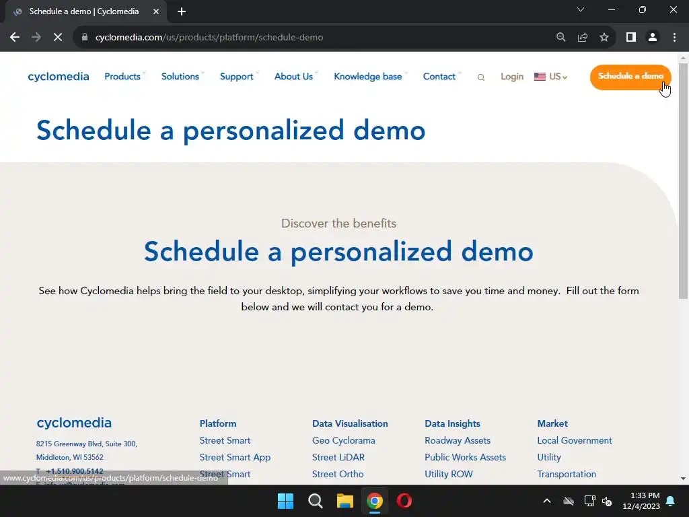689x517 pixels.
Task: Open the Chrome profile avatar
Action: 653,38
